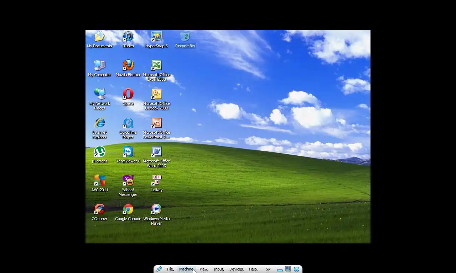
Task: Close the XP virtual machine
Action: 296,269
